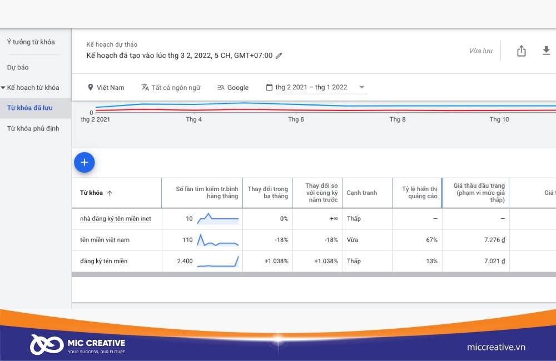Click the Google search network icon

(x=221, y=88)
